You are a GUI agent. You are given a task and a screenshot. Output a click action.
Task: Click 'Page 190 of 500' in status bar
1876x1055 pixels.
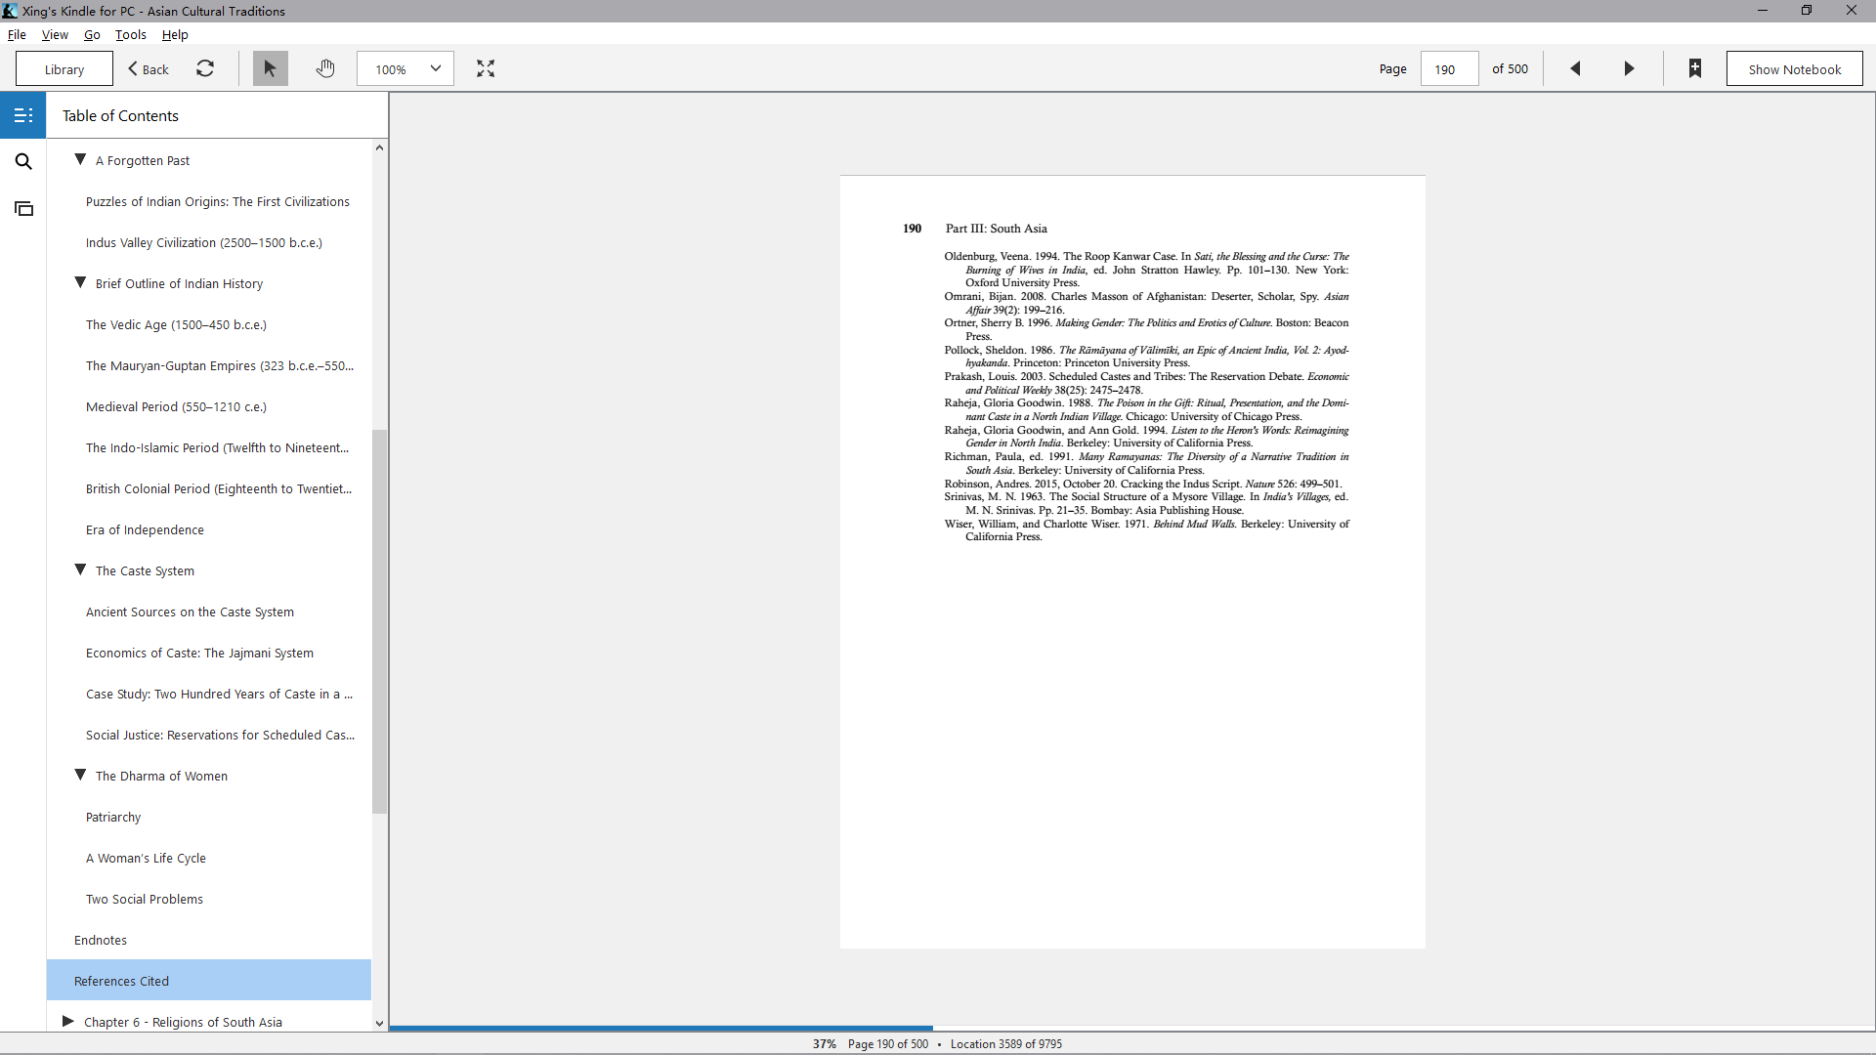click(x=888, y=1043)
